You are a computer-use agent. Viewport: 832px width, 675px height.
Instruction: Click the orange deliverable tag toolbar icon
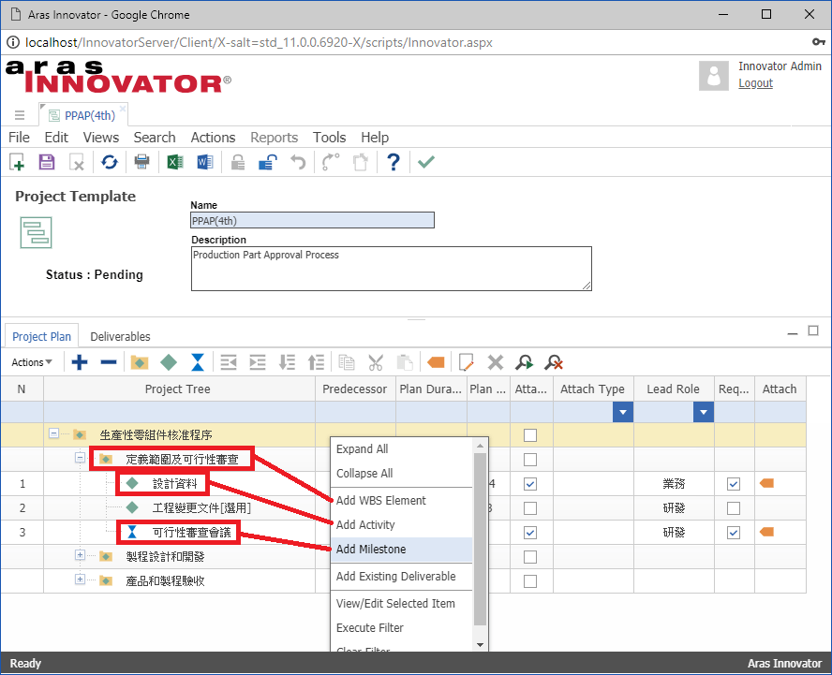click(x=436, y=362)
